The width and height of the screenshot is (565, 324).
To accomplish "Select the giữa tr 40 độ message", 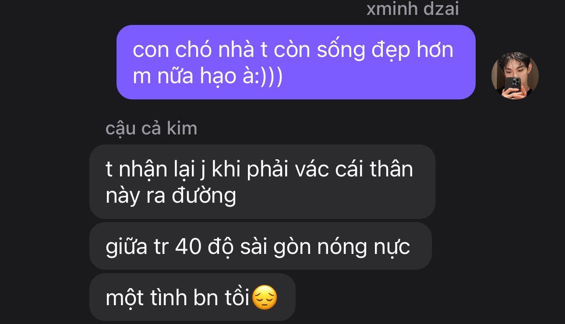I will tap(261, 246).
